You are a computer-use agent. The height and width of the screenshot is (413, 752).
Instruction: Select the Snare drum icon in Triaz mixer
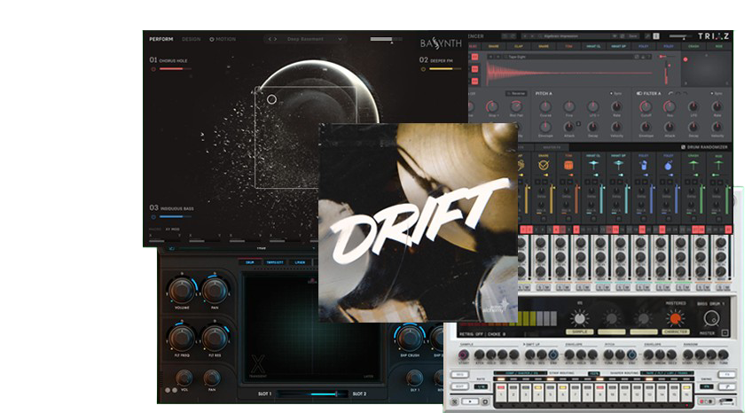click(544, 165)
